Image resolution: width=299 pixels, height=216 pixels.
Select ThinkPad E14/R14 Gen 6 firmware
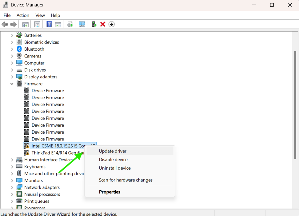(58, 153)
